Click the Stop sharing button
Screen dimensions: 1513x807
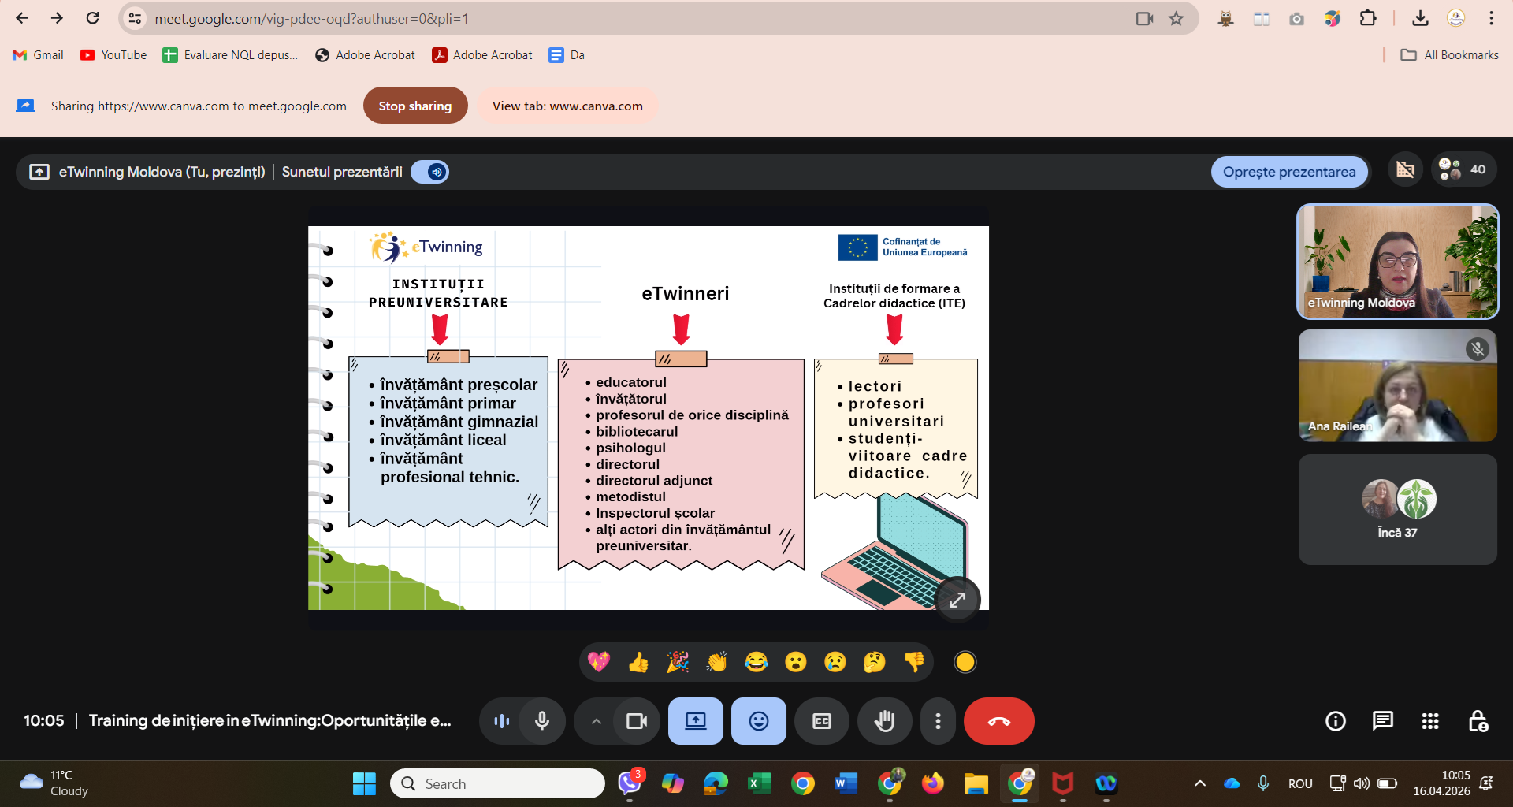click(414, 106)
